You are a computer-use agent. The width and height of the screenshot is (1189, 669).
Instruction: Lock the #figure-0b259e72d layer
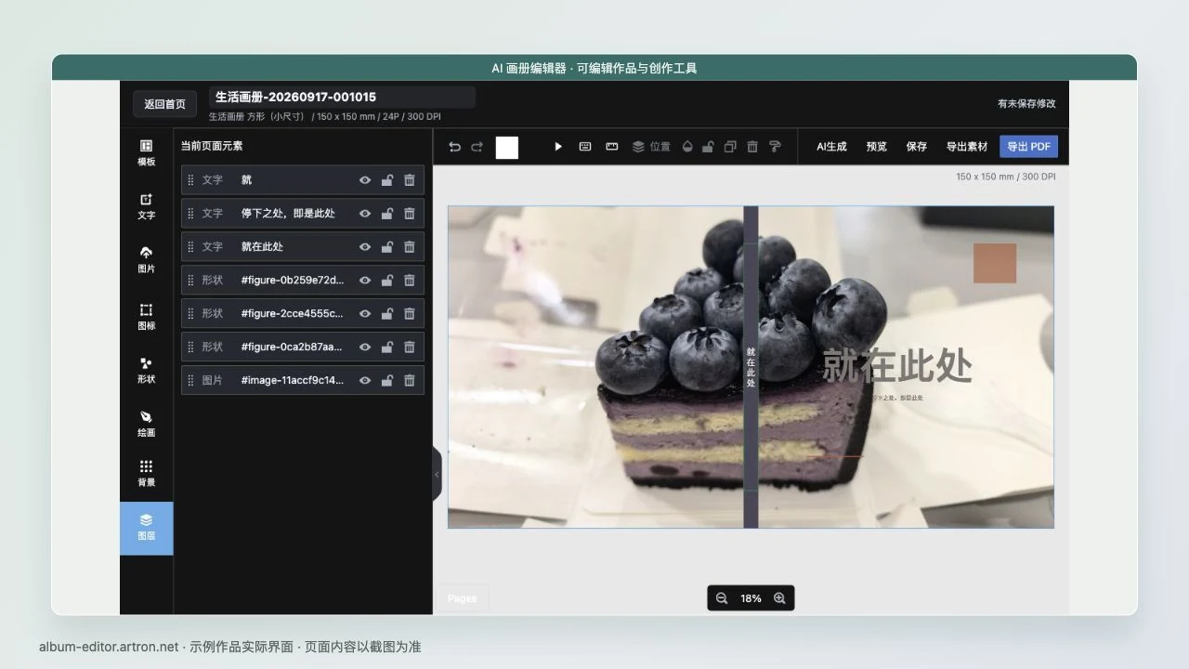pos(387,280)
